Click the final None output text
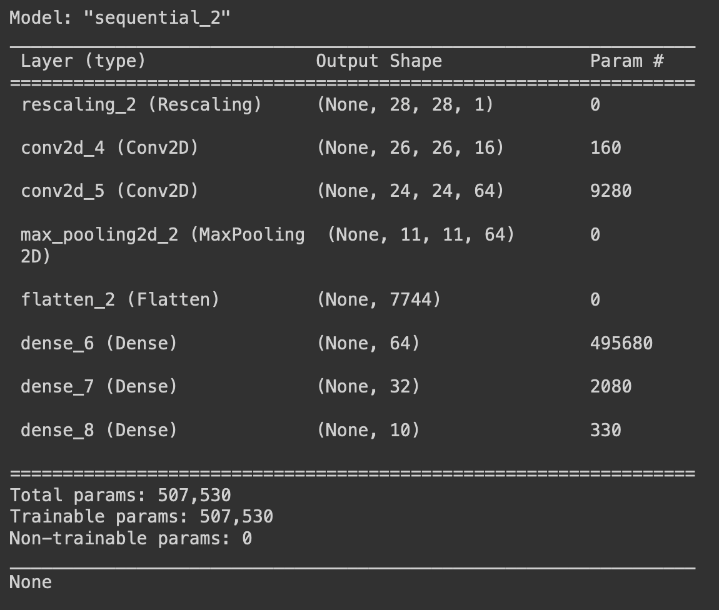The width and height of the screenshot is (719, 610). [30, 582]
